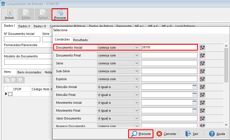
Task: Sort by Sub-Série using AZ icon
Action: [202, 71]
